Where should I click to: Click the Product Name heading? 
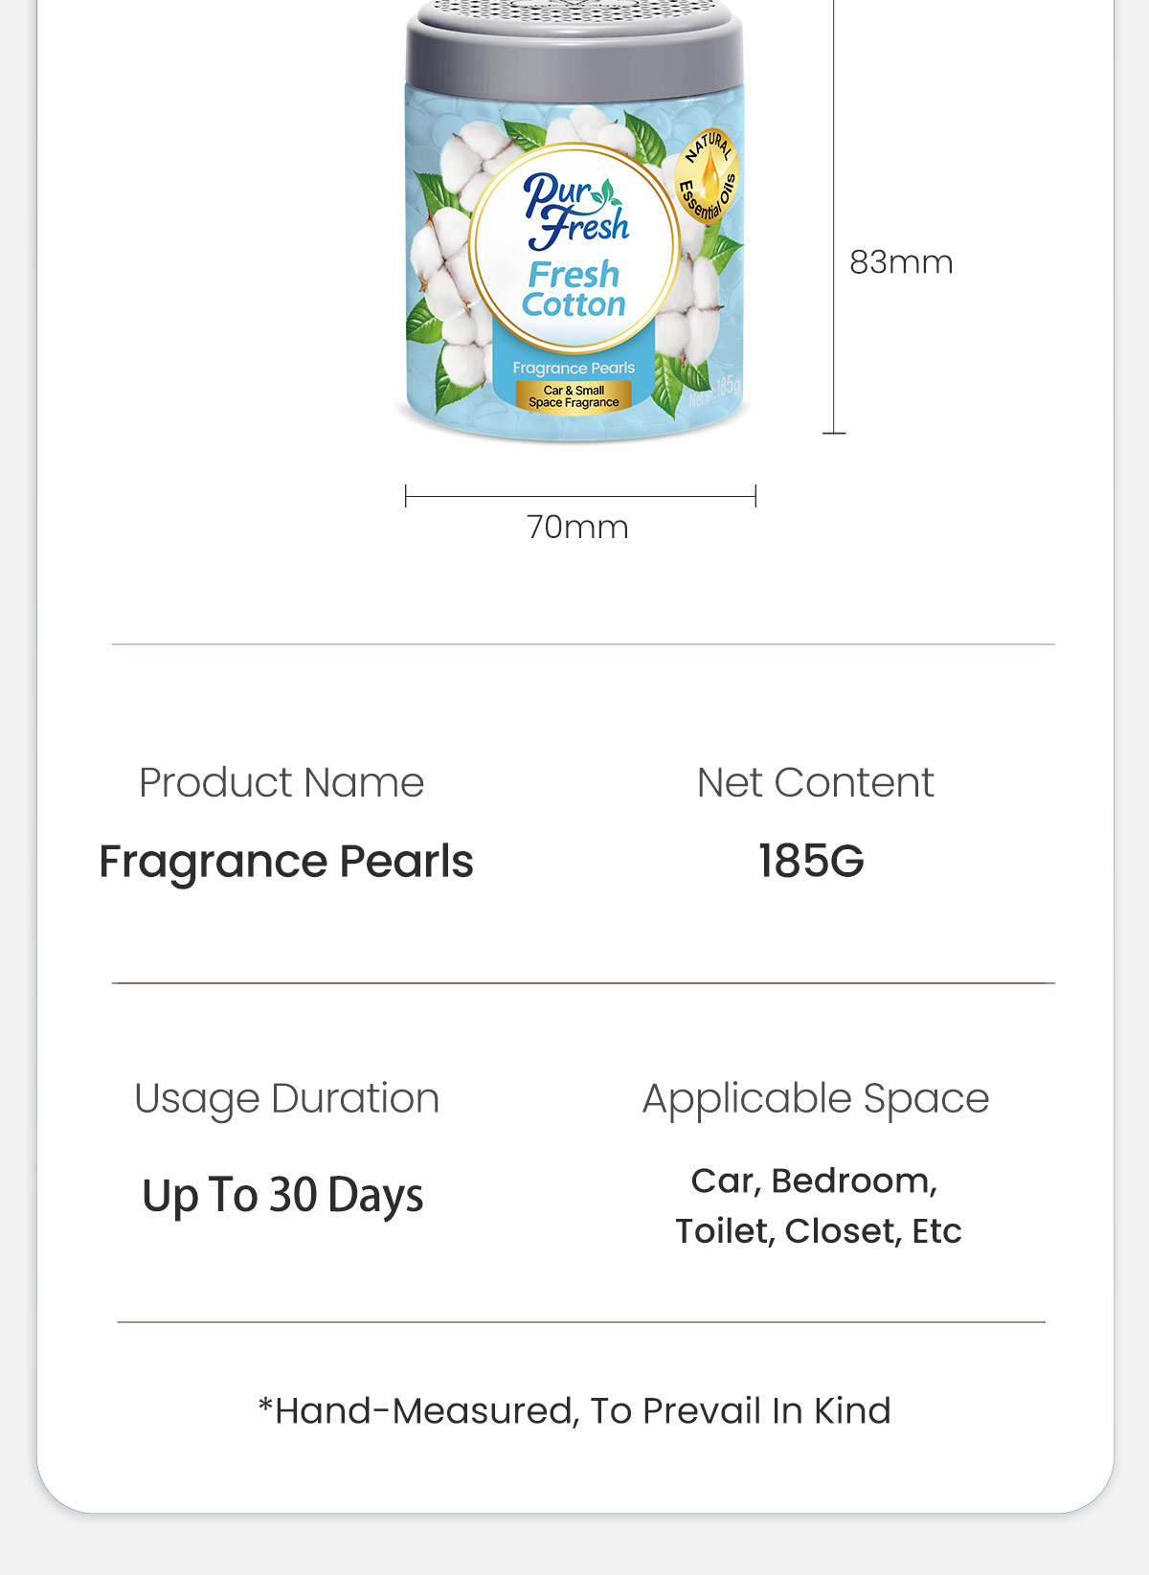pos(282,783)
